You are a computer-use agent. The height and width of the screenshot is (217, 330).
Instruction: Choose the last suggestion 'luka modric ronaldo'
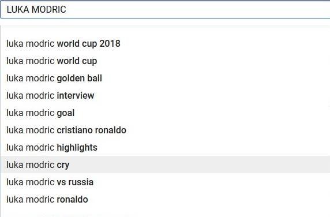(165, 199)
